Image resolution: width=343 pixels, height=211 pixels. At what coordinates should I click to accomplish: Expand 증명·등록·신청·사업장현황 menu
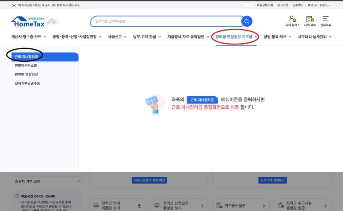click(x=77, y=37)
